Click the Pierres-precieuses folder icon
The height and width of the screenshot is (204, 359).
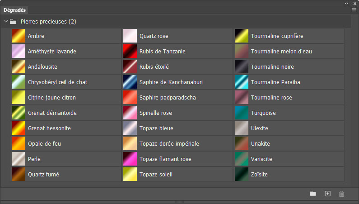tap(14, 21)
